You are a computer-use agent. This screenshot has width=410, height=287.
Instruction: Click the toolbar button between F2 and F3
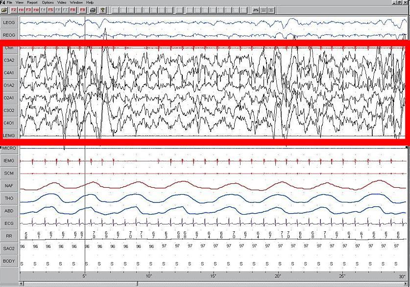click(x=21, y=10)
